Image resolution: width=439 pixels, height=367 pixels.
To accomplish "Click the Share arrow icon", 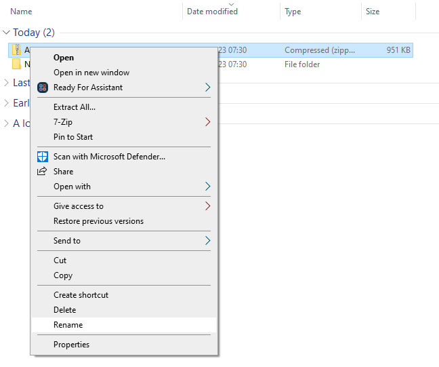I will pos(42,172).
